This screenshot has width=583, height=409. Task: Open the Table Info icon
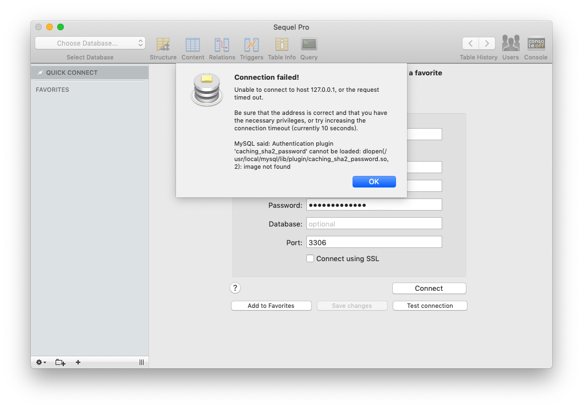[x=282, y=45]
